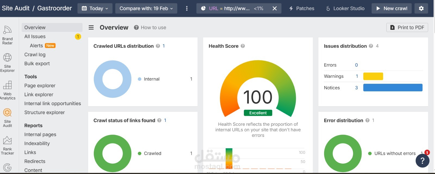Open the How to use link
Viewport: 435px width, 174px height.
pyautogui.click(x=153, y=27)
